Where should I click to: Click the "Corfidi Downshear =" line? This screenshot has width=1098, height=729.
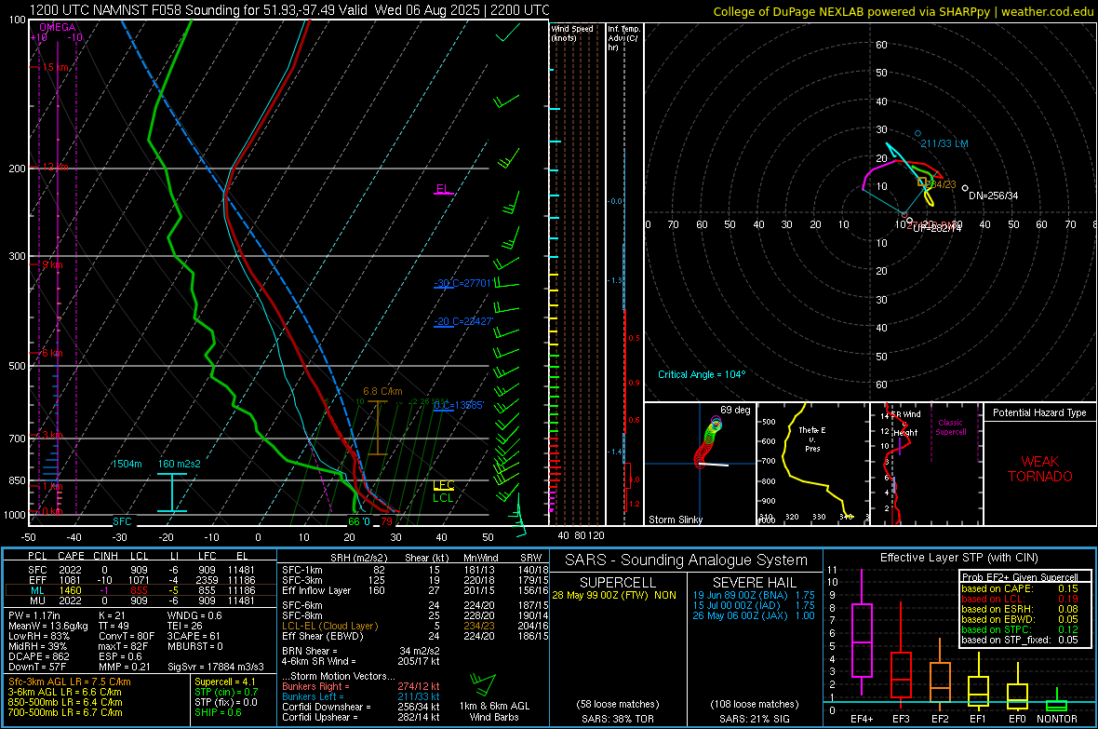tap(361, 707)
